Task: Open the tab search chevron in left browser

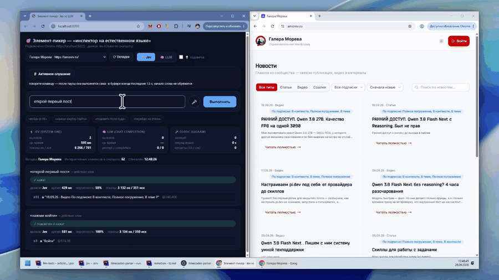Action: (x=25, y=16)
